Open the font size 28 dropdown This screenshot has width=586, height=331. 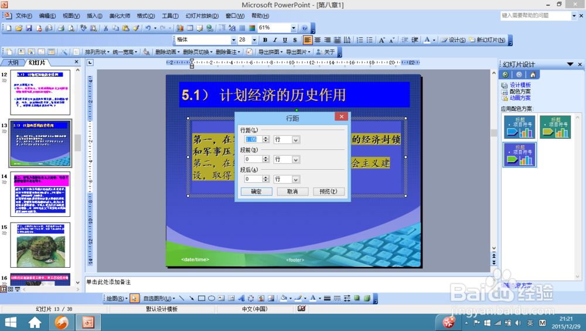click(x=254, y=40)
